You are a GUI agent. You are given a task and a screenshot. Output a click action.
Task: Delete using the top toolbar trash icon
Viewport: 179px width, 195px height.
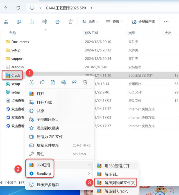pyautogui.click(x=70, y=22)
